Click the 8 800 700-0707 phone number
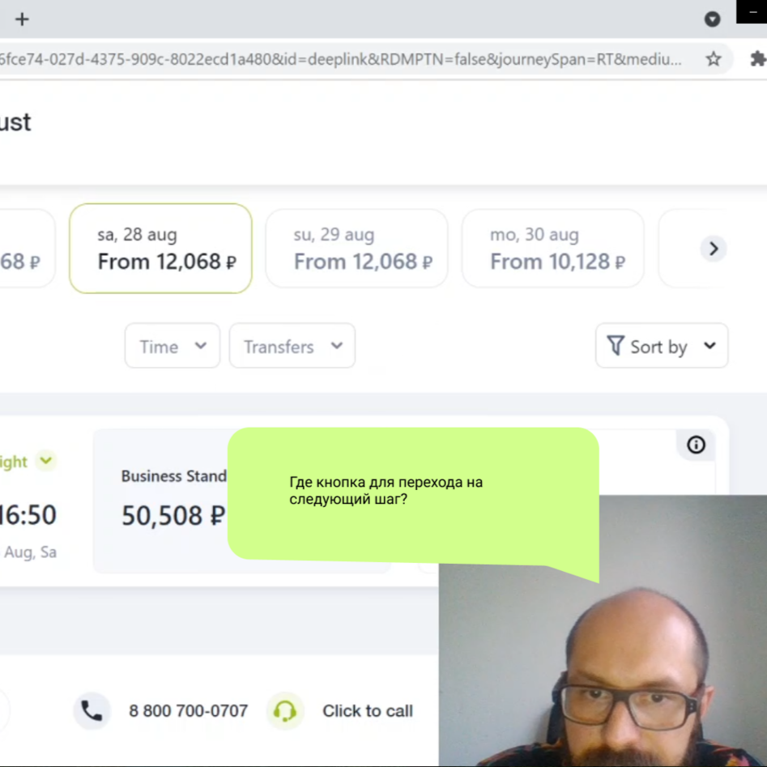767x767 pixels. pos(189,711)
